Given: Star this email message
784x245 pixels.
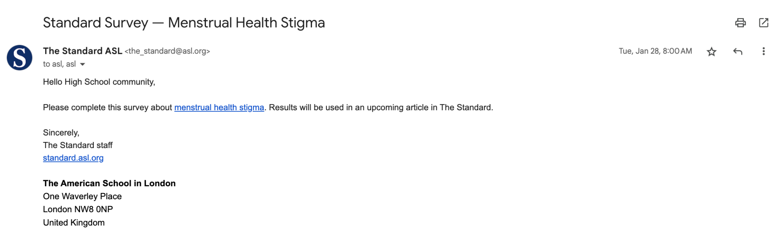Looking at the screenshot, I should pyautogui.click(x=711, y=52).
